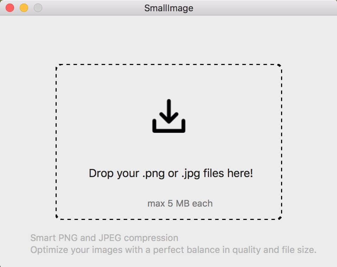Click ".png" in the drop prompt
Image resolution: width=337 pixels, height=267 pixels.
pyautogui.click(x=153, y=174)
